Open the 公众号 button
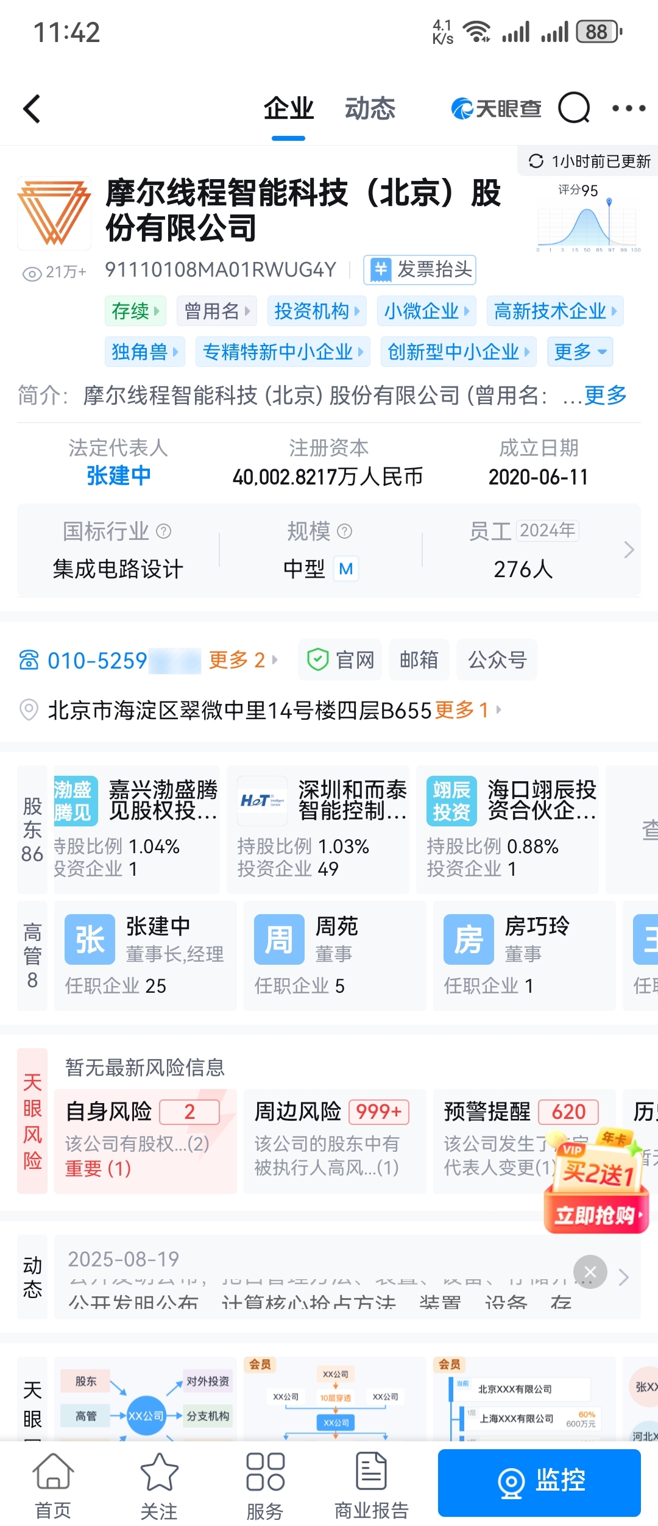The image size is (658, 1526). click(x=497, y=659)
